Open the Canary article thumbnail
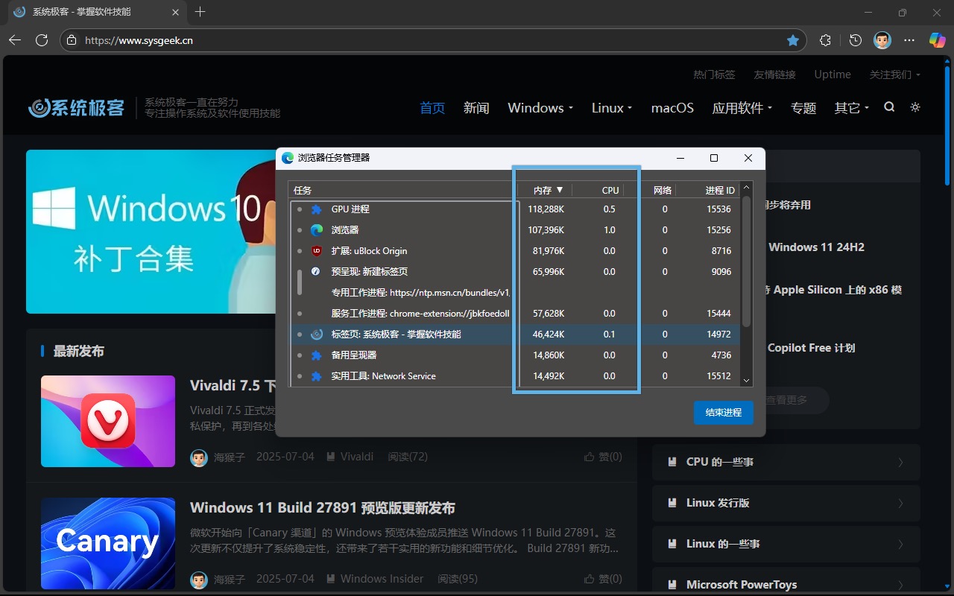 pos(108,544)
